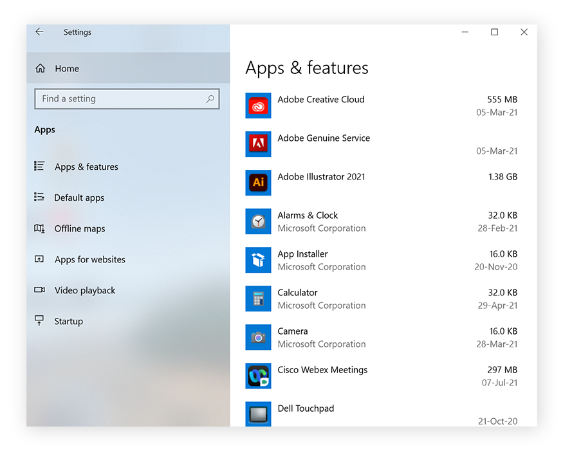This screenshot has height=451, width=563.
Task: Select the Camera app icon
Action: (258, 337)
